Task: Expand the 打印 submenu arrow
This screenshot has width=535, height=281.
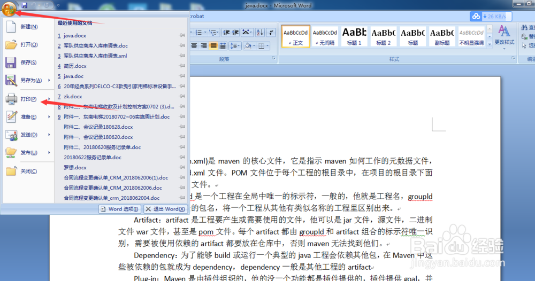Action: click(x=49, y=99)
